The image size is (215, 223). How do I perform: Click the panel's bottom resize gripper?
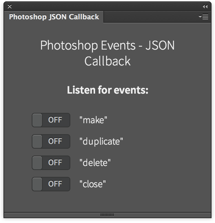tap(107, 215)
